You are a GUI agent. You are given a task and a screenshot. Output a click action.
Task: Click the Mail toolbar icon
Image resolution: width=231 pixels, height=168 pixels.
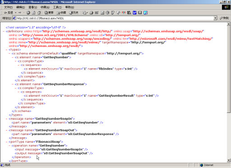(85, 13)
